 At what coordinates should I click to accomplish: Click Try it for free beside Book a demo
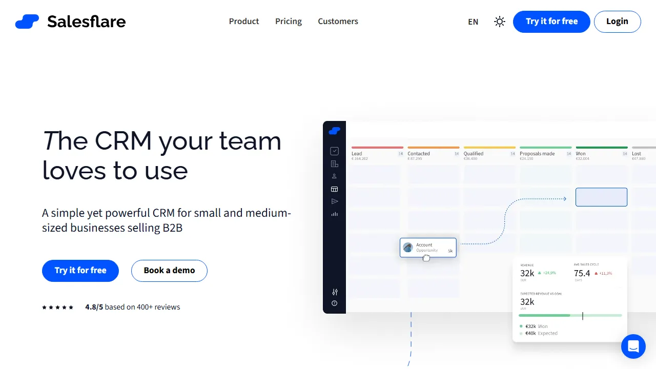click(x=80, y=271)
